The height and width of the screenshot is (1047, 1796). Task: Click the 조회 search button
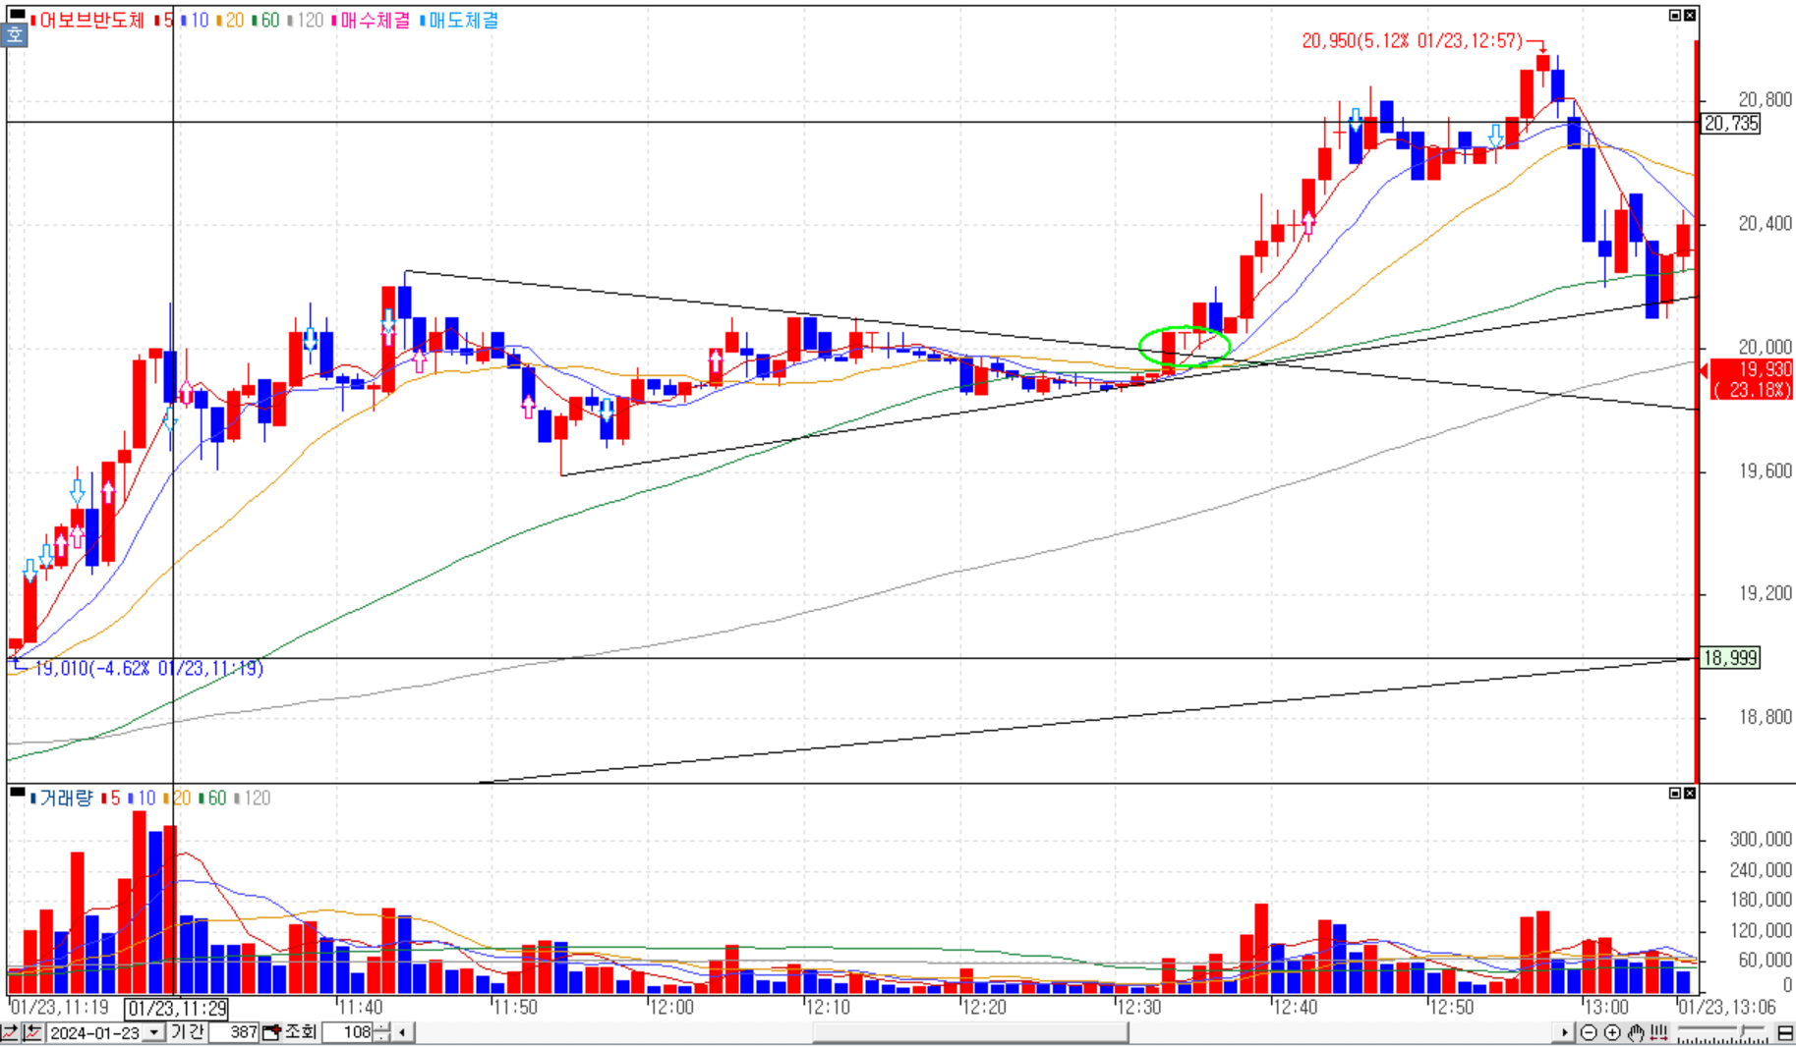tap(300, 1032)
